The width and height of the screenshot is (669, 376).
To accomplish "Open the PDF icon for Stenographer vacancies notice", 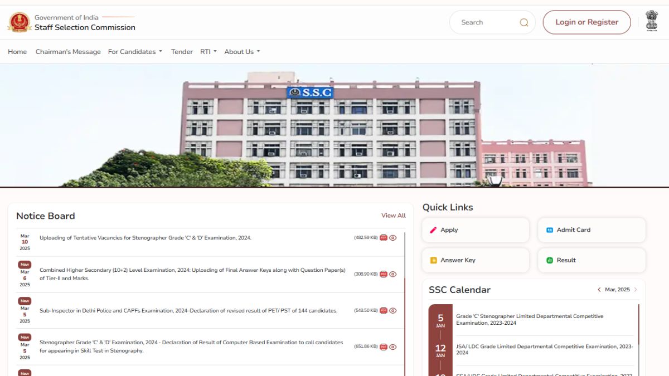I will (x=383, y=237).
